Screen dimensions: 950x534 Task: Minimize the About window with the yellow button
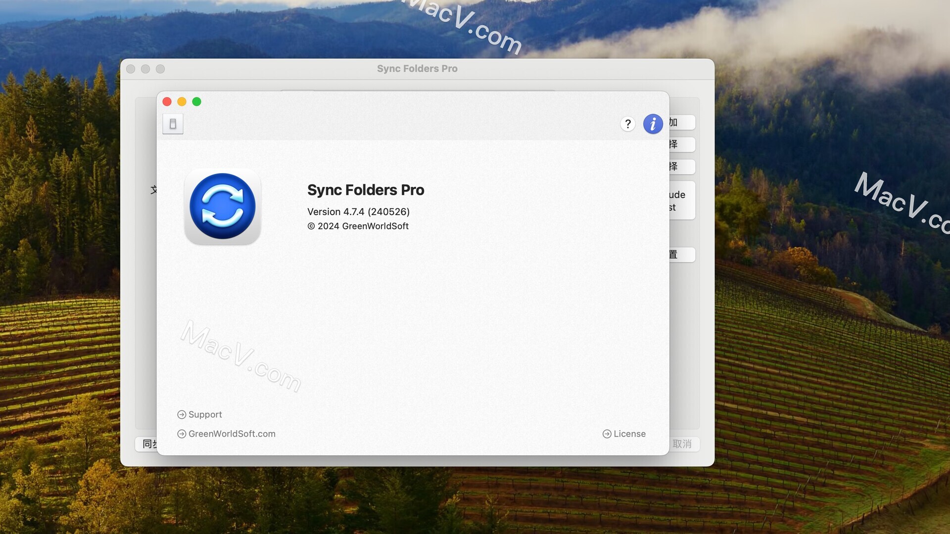[182, 101]
